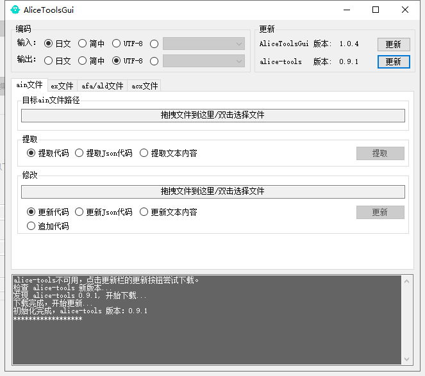Choose 提取Json代码 extraction option
This screenshot has width=425, height=376.
click(x=104, y=153)
